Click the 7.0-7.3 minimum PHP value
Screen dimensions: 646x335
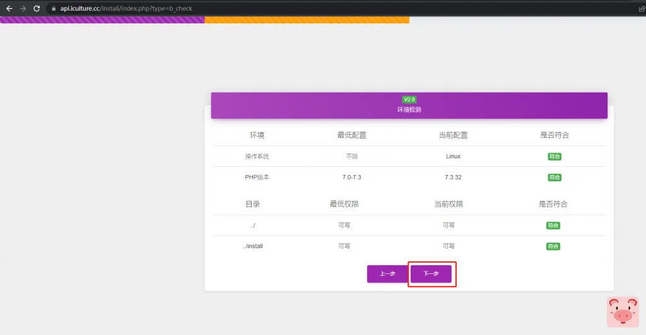point(352,177)
